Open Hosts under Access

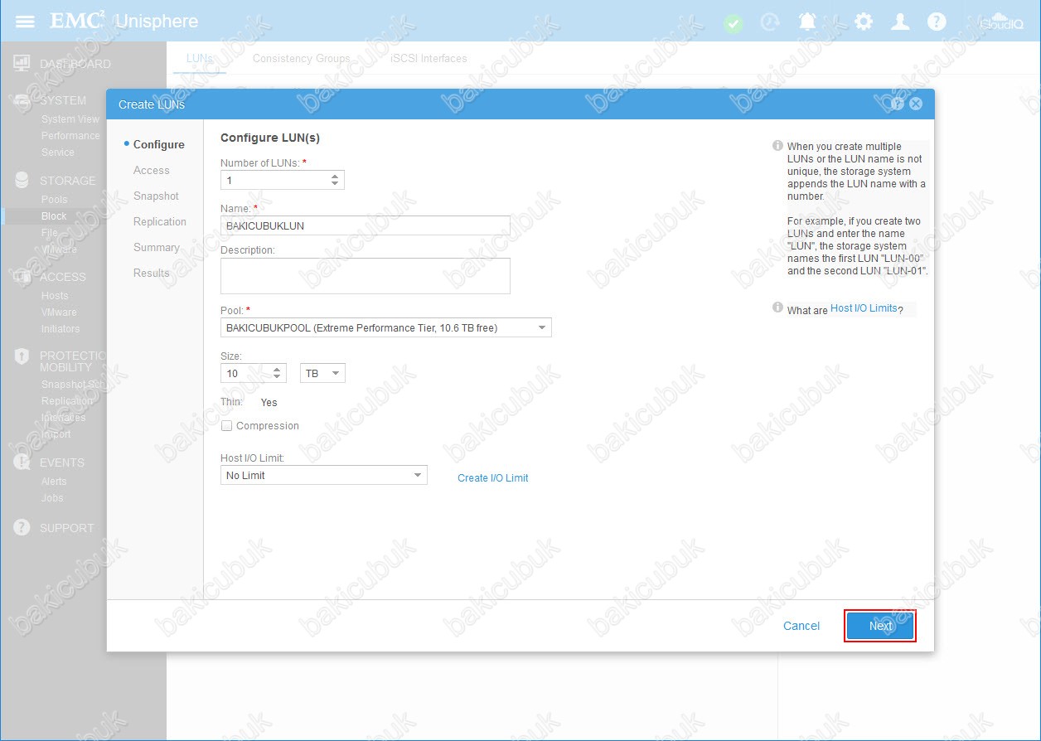55,296
